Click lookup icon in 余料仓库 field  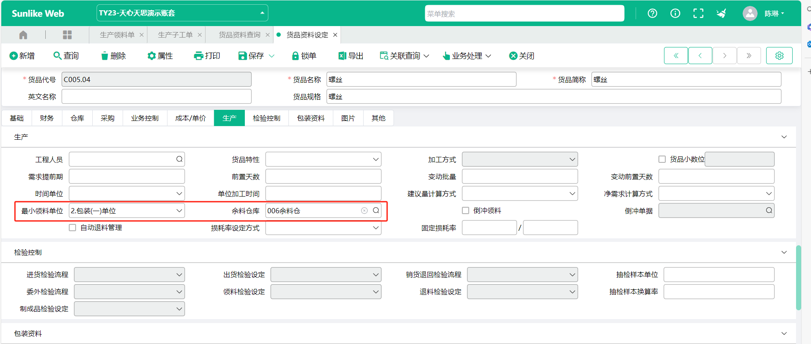pos(376,210)
